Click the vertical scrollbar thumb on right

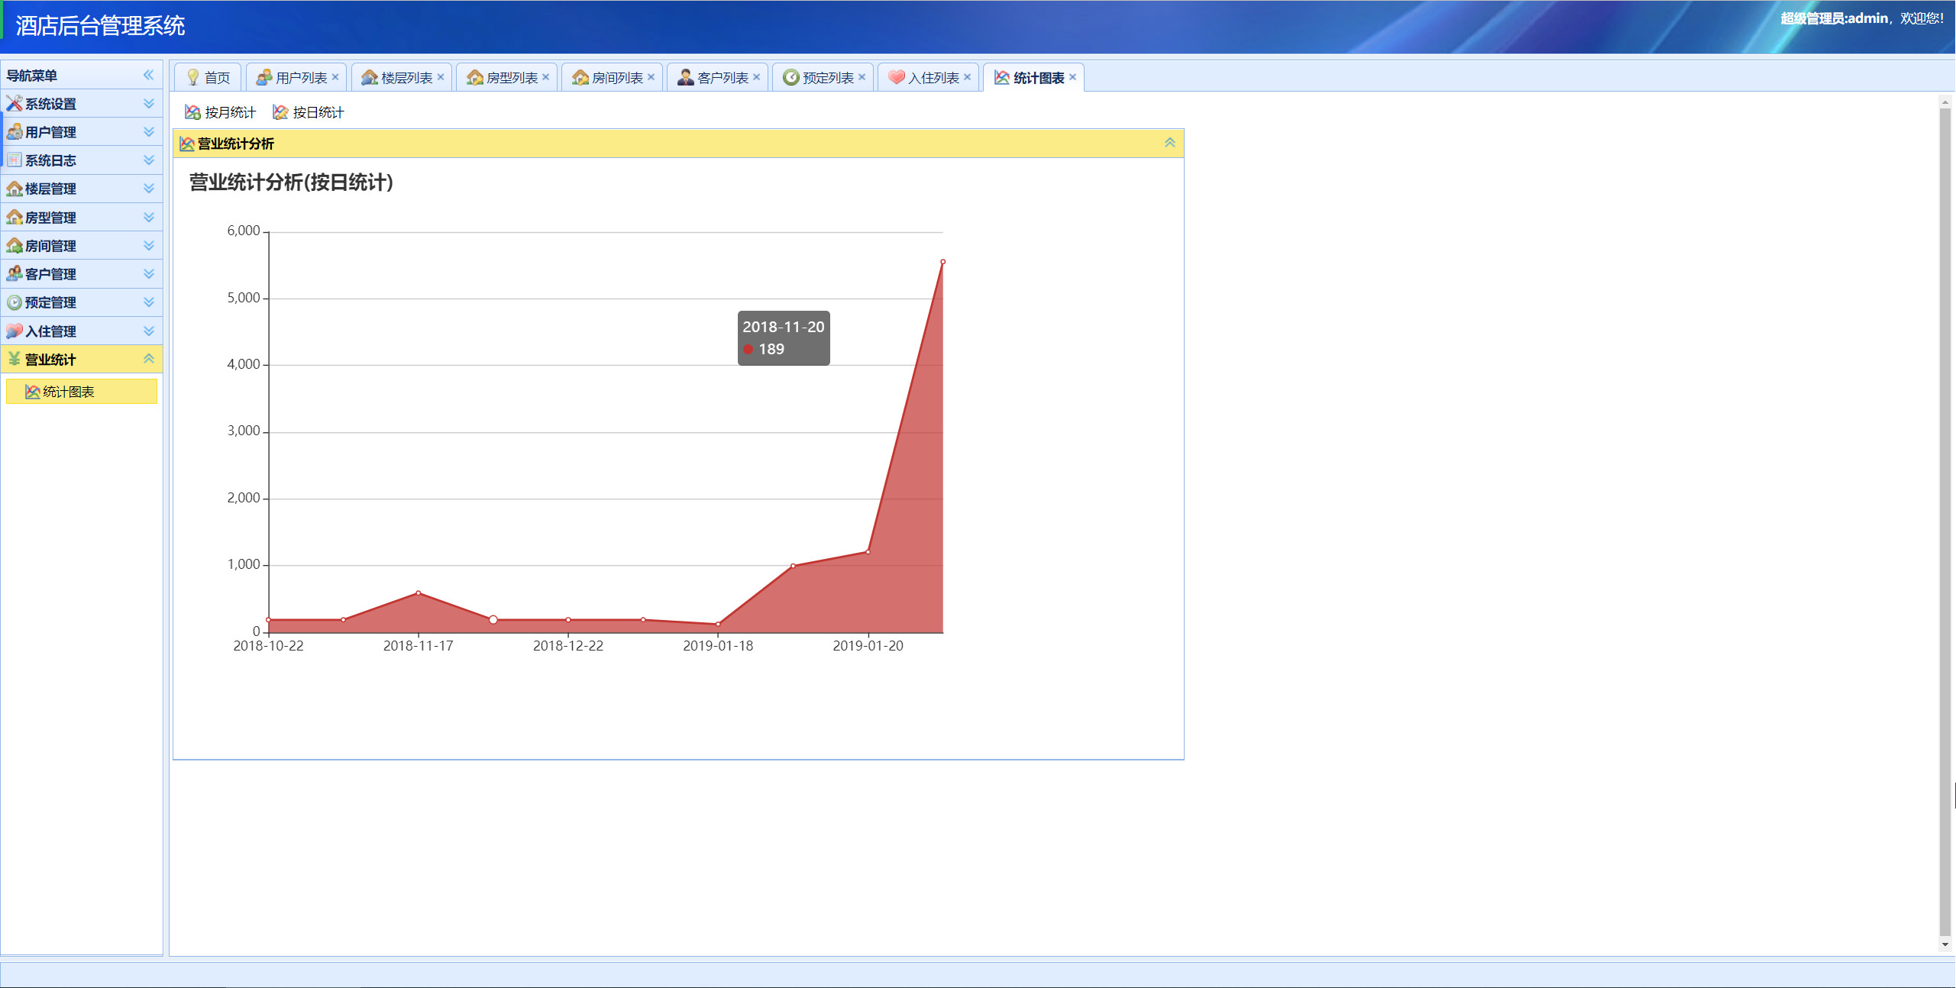1945,521
